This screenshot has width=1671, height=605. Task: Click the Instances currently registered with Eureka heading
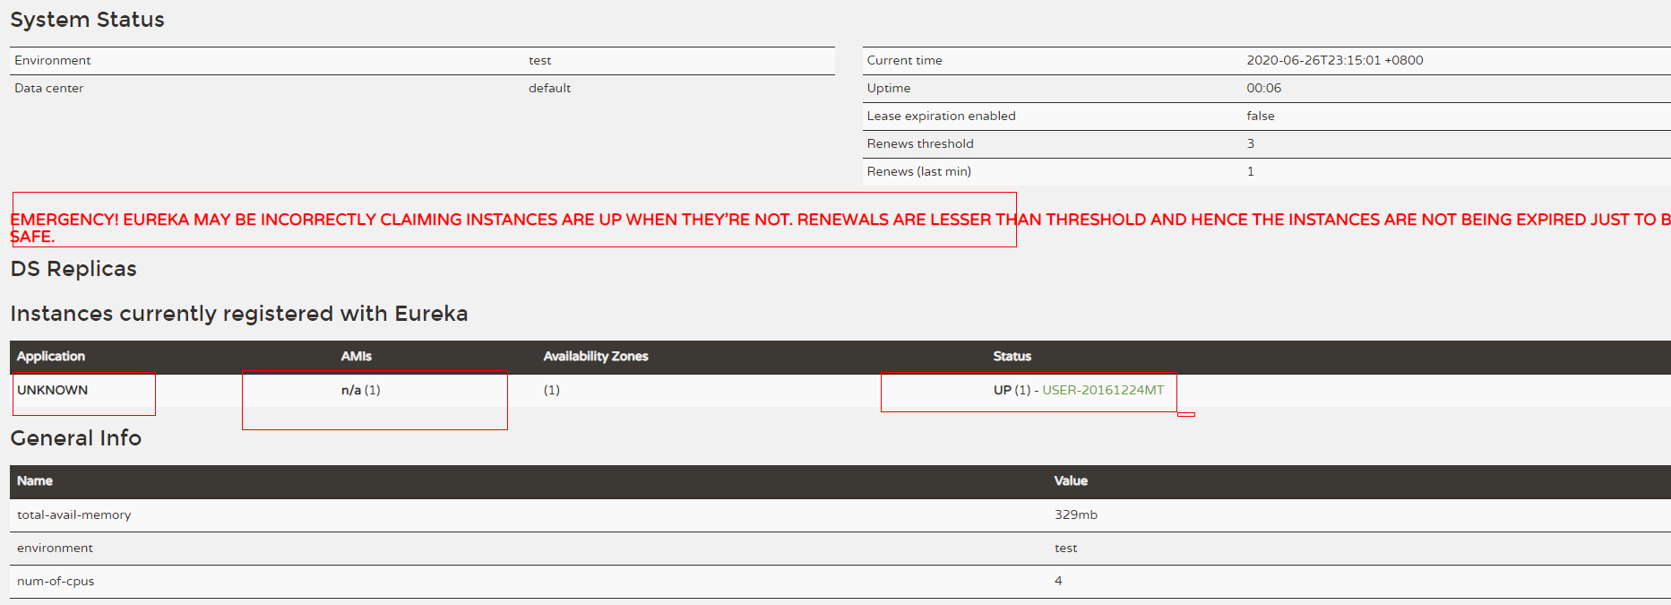coord(239,314)
